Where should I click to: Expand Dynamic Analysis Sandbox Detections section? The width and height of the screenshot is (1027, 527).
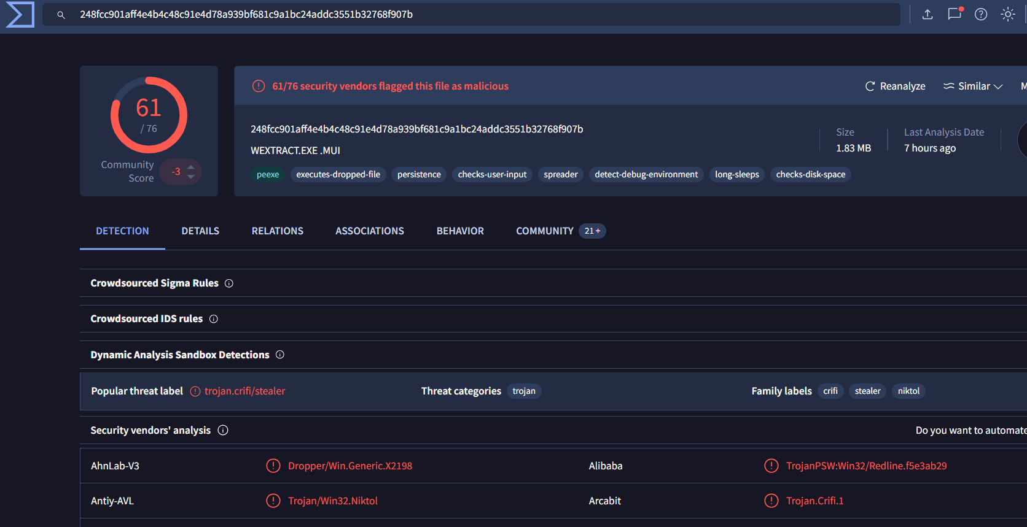[x=553, y=355]
